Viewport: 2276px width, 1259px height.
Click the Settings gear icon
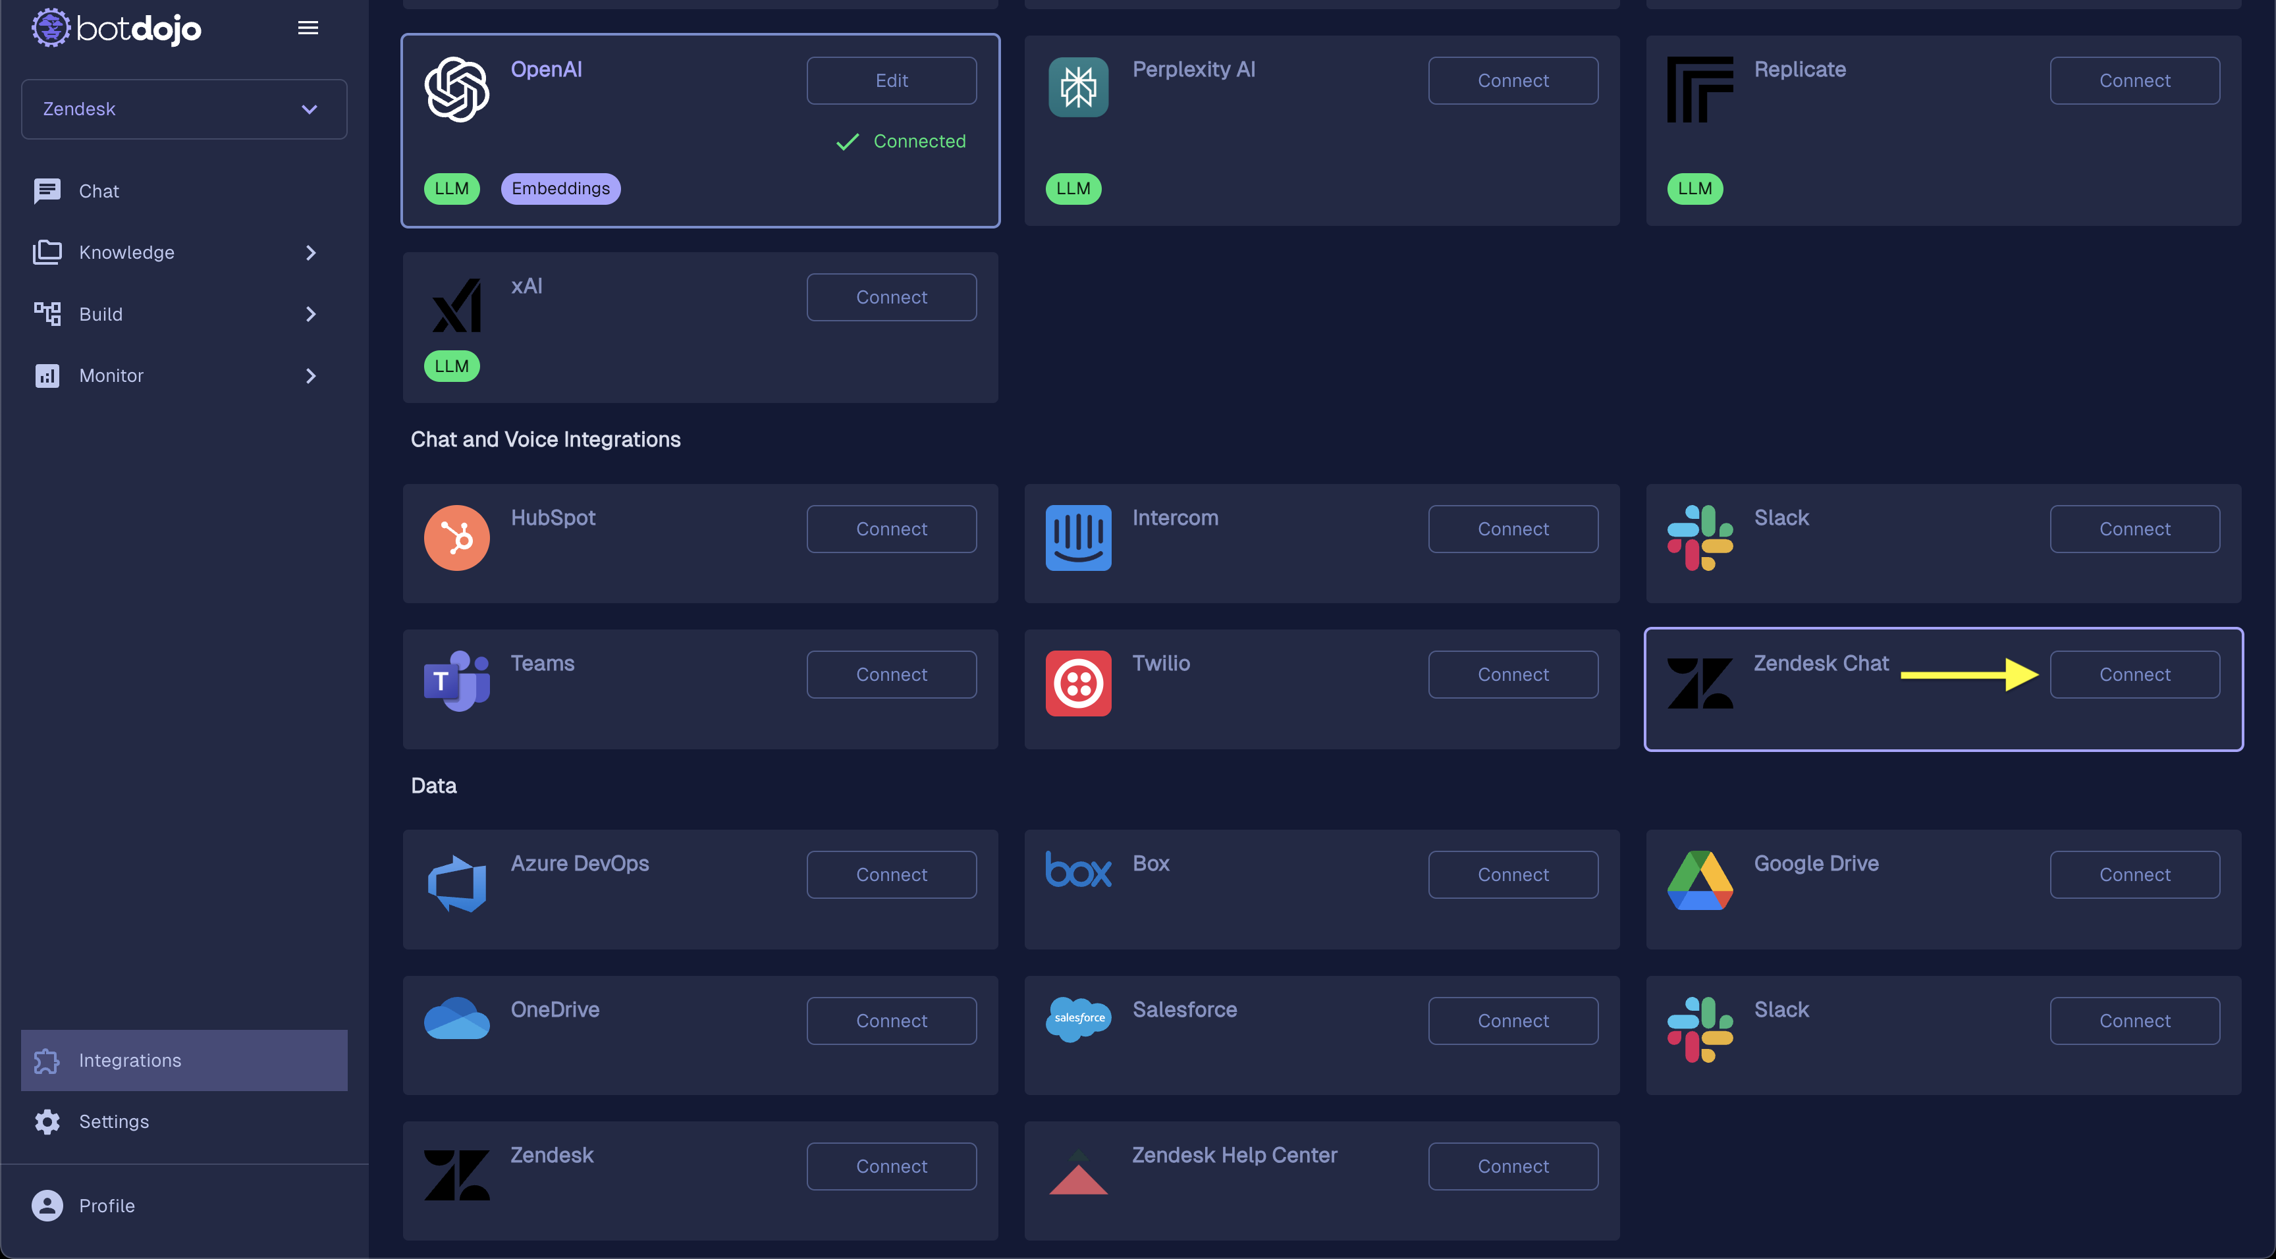click(x=47, y=1121)
